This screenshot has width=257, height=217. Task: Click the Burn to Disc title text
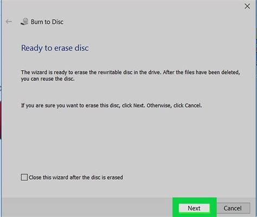47,22
